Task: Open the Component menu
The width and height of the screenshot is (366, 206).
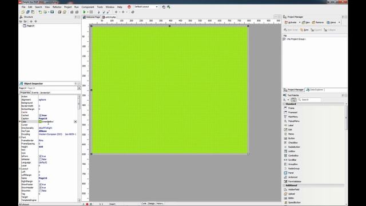Action: tap(88, 7)
